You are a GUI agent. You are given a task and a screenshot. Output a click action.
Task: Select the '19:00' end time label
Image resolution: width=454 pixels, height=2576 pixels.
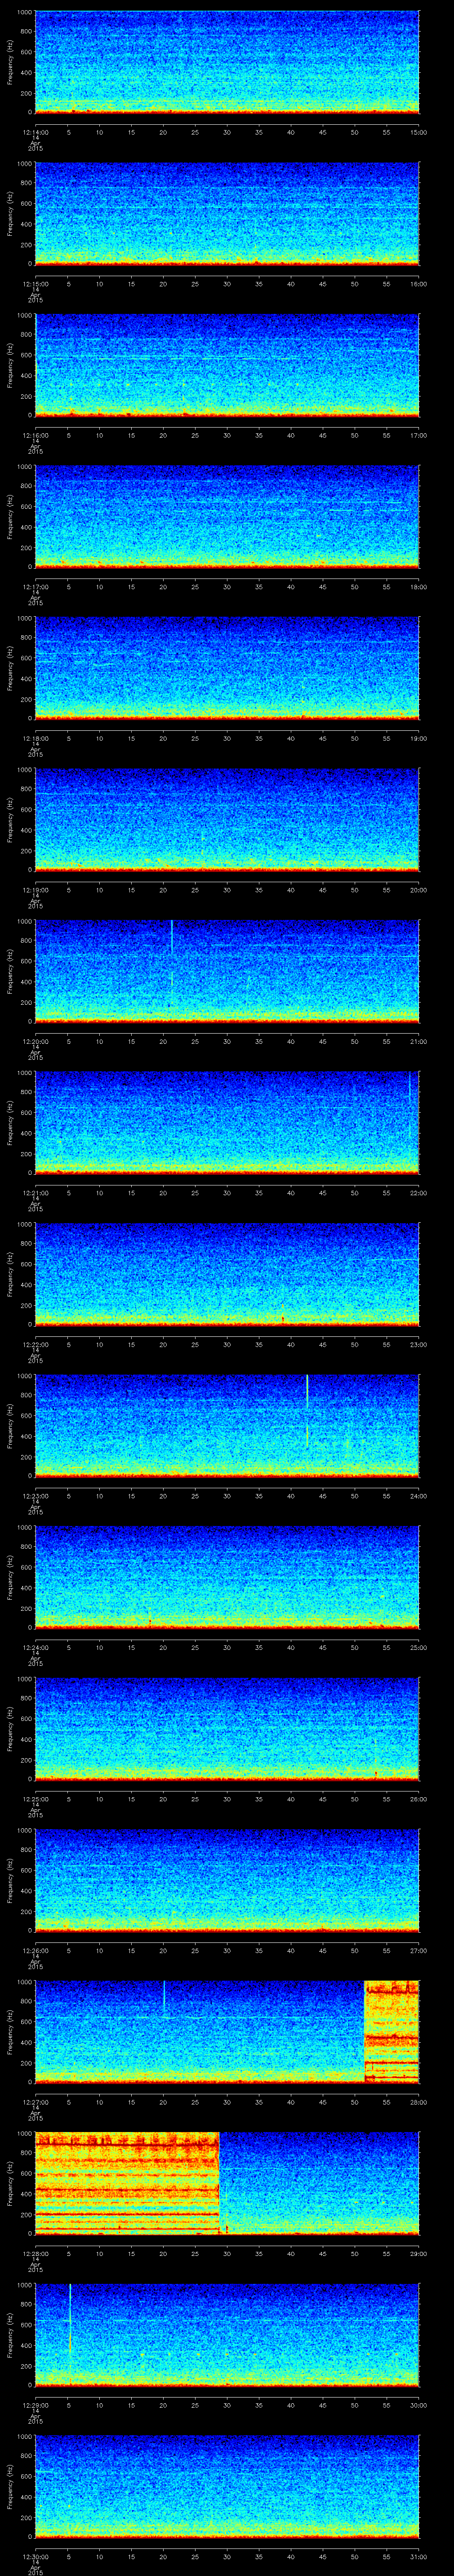click(x=418, y=737)
